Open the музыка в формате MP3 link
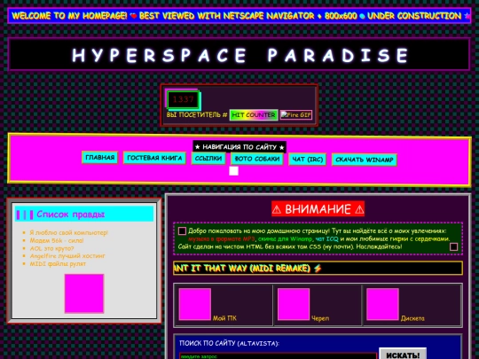This screenshot has width=479, height=359. tap(222, 238)
